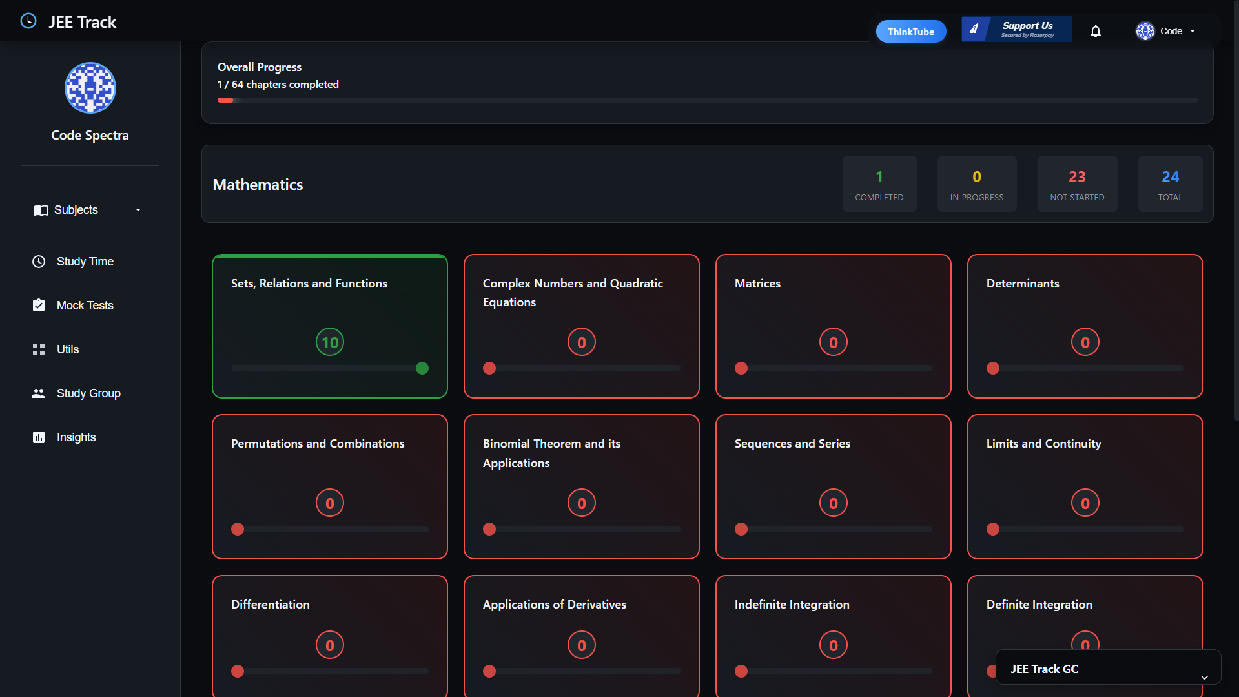This screenshot has height=697, width=1239.
Task: Click the user avatar in header
Action: pyautogui.click(x=1145, y=31)
